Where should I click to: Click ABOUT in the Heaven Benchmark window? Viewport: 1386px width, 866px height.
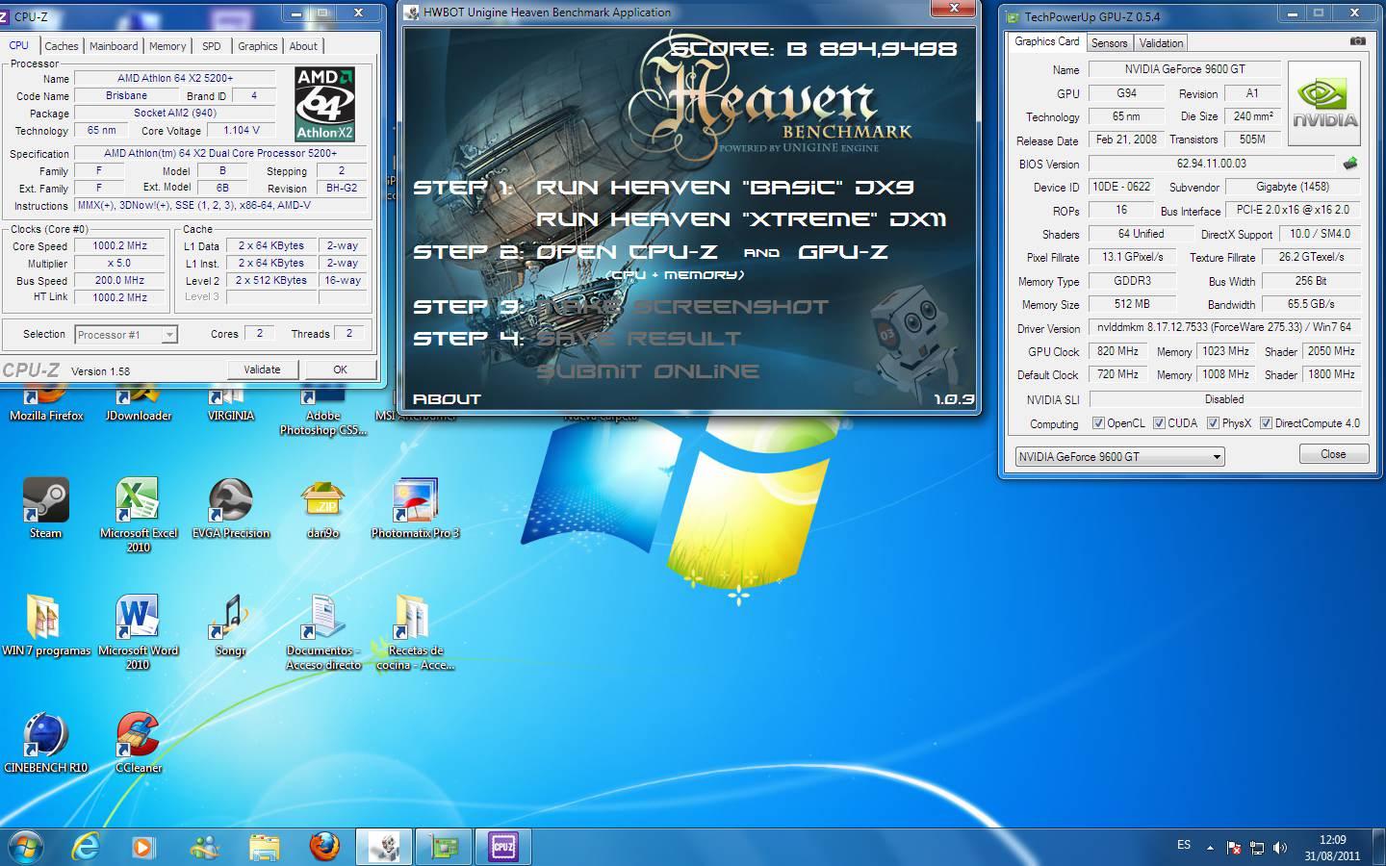pyautogui.click(x=447, y=399)
